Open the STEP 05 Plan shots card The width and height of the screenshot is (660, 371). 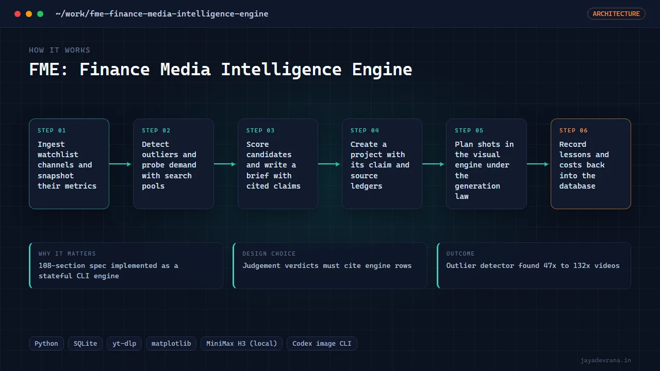(x=486, y=164)
